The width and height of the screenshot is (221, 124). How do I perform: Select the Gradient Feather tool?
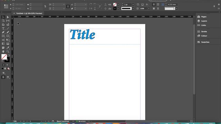tap(8, 44)
